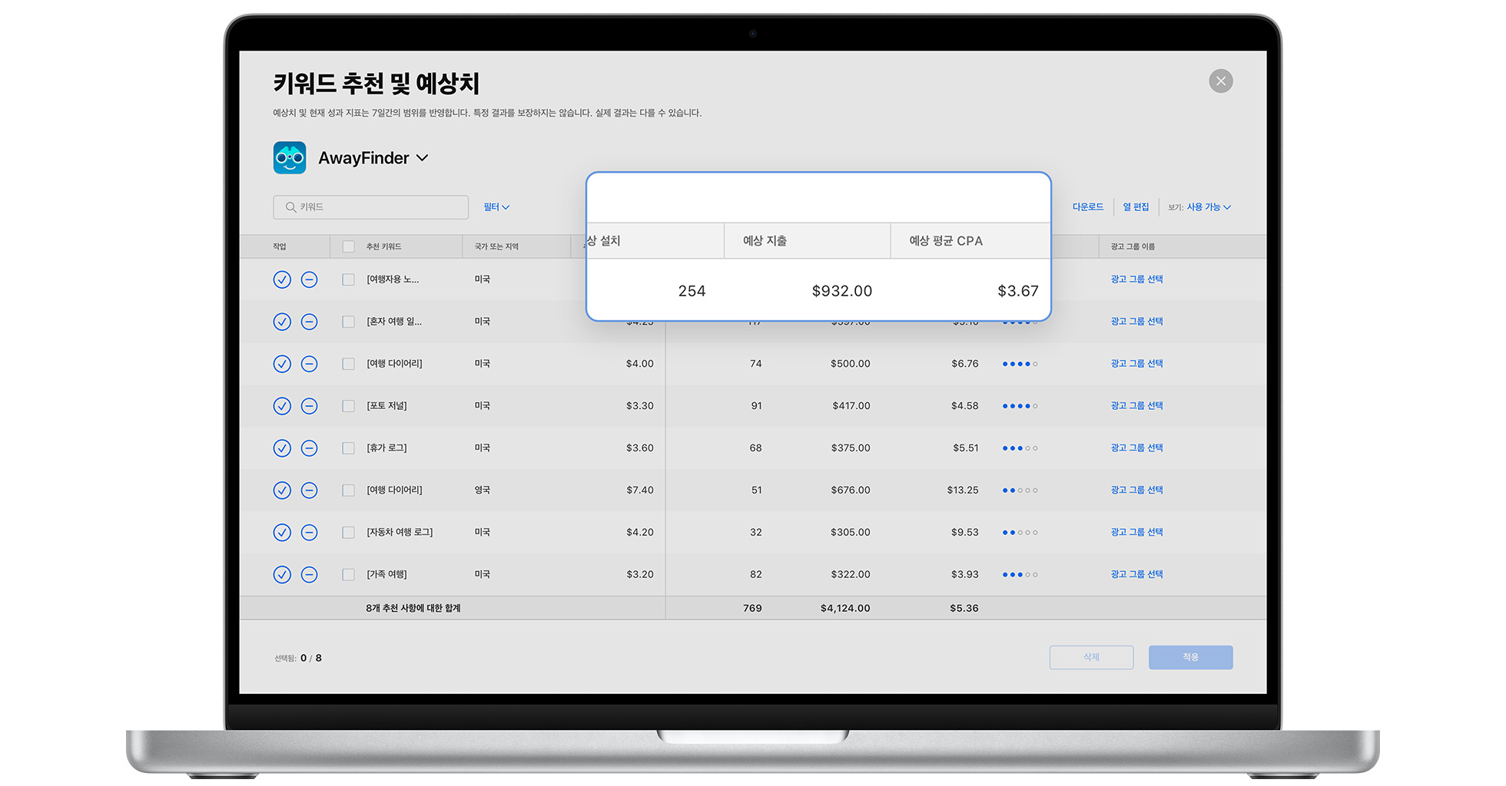Focus the 키워드 search input field
Viewport: 1506px width, 786px height.
[x=370, y=207]
